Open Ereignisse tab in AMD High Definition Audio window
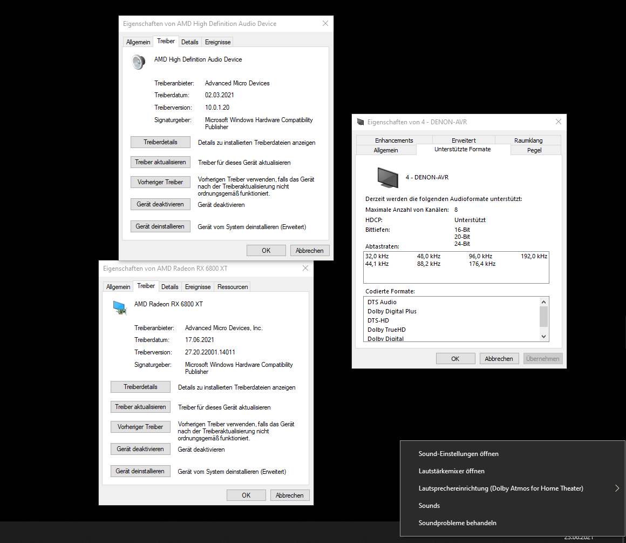The image size is (626, 543). point(217,42)
